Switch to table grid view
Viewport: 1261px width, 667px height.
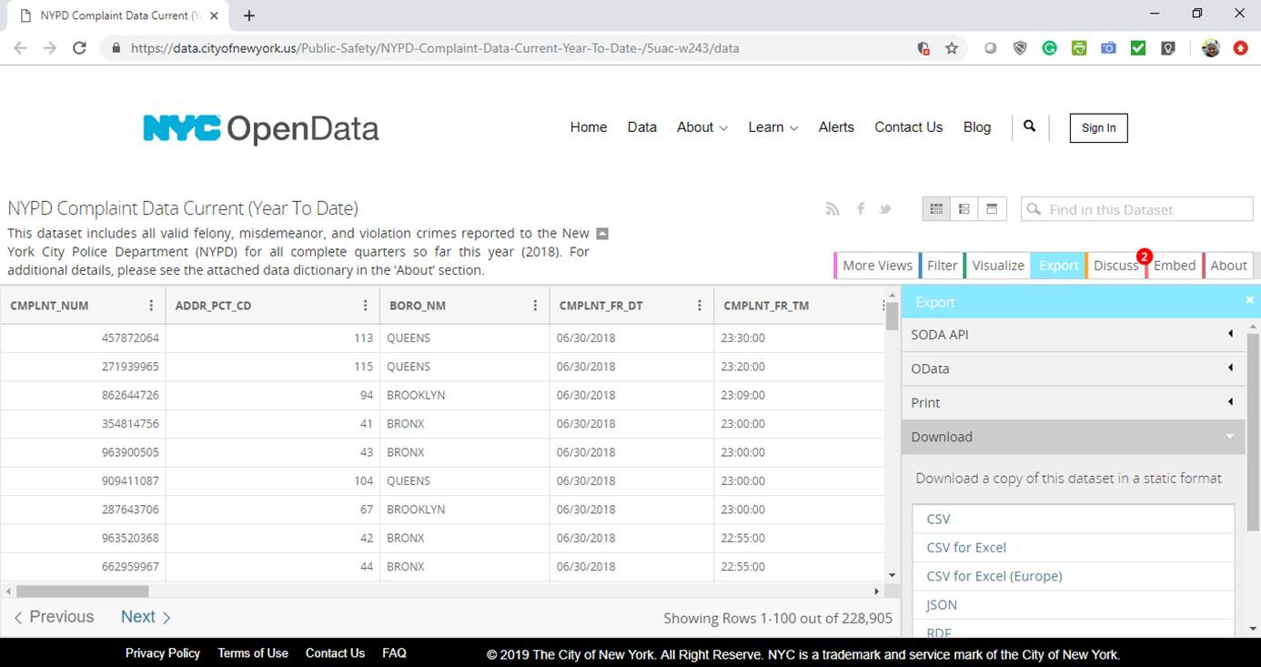(x=936, y=209)
